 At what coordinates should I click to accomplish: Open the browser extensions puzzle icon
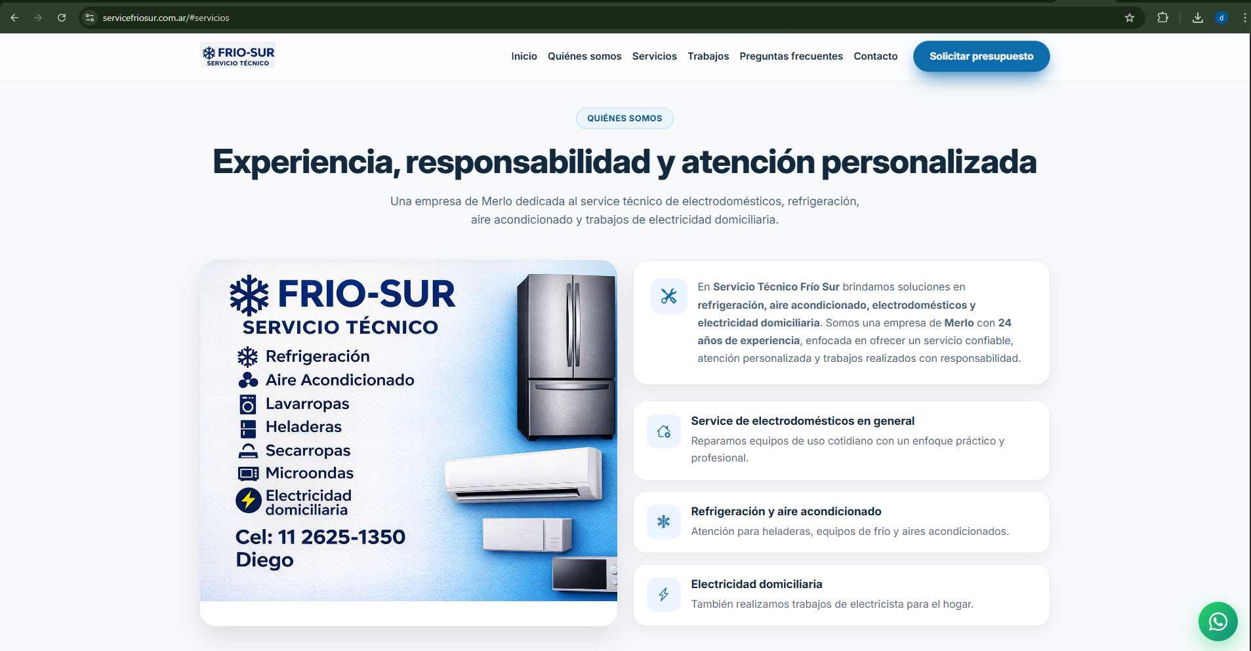[1162, 18]
